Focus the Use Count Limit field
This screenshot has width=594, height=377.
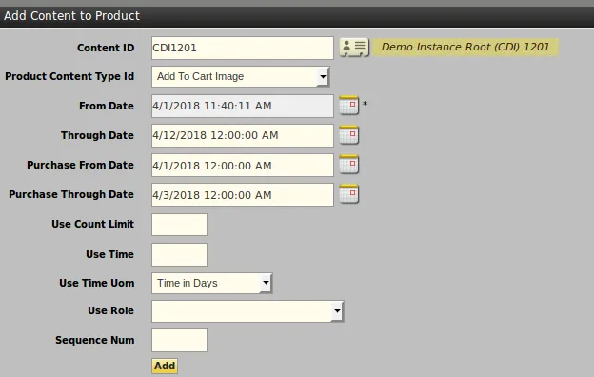179,225
